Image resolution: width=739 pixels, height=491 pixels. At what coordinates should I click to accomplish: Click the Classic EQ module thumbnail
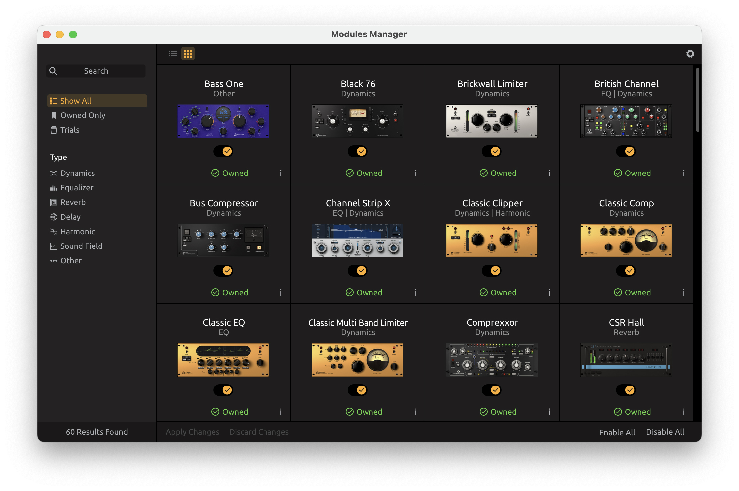click(223, 360)
